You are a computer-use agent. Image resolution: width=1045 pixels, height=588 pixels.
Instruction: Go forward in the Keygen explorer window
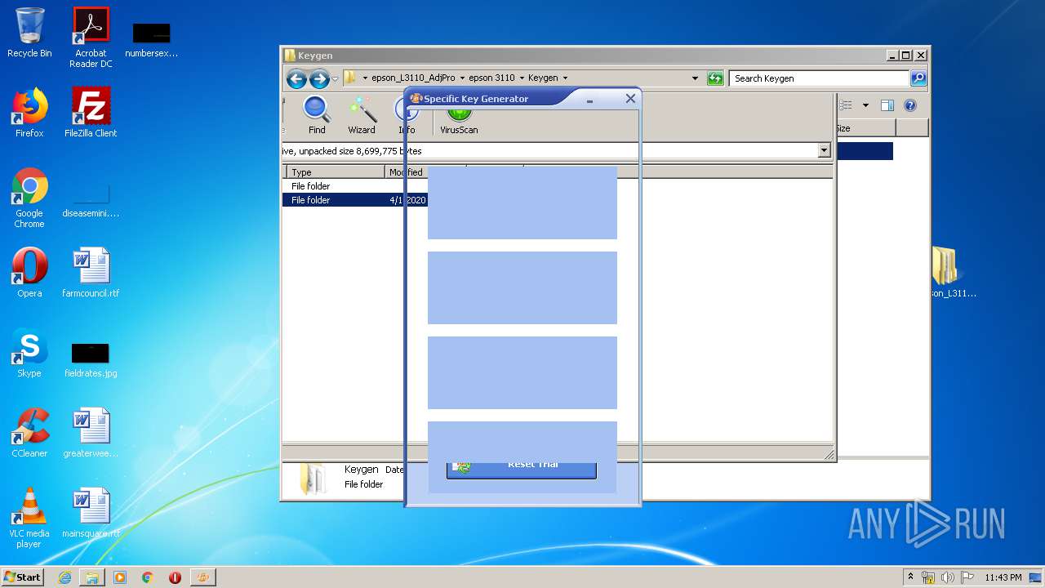click(318, 78)
